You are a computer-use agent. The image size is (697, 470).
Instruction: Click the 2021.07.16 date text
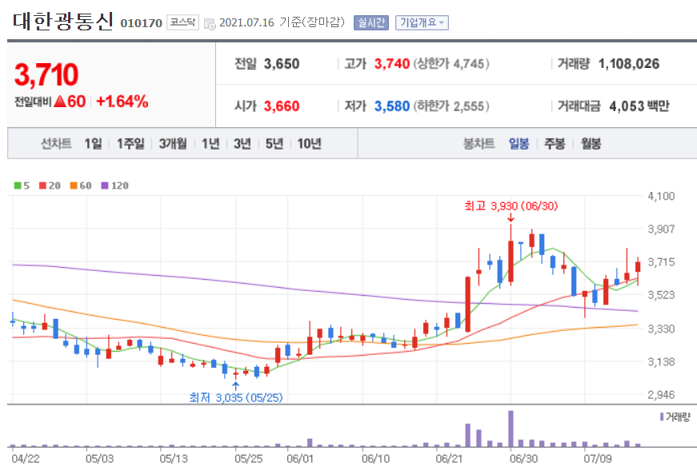(246, 22)
